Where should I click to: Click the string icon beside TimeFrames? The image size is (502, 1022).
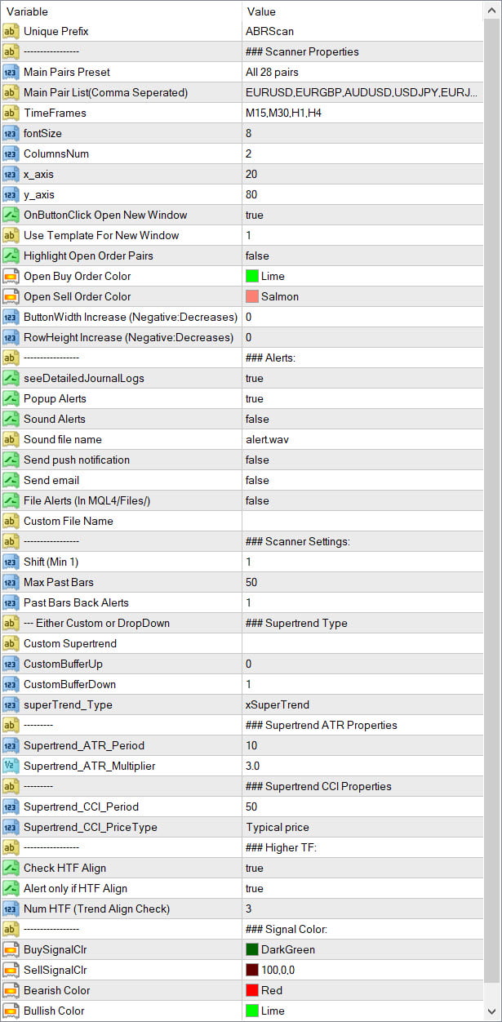point(11,113)
